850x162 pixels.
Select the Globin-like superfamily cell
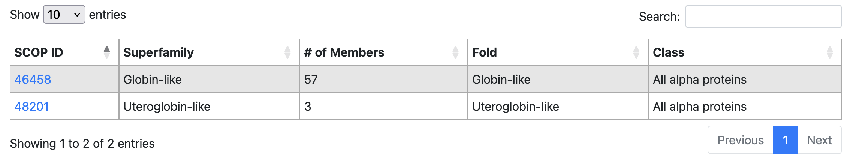pos(209,79)
